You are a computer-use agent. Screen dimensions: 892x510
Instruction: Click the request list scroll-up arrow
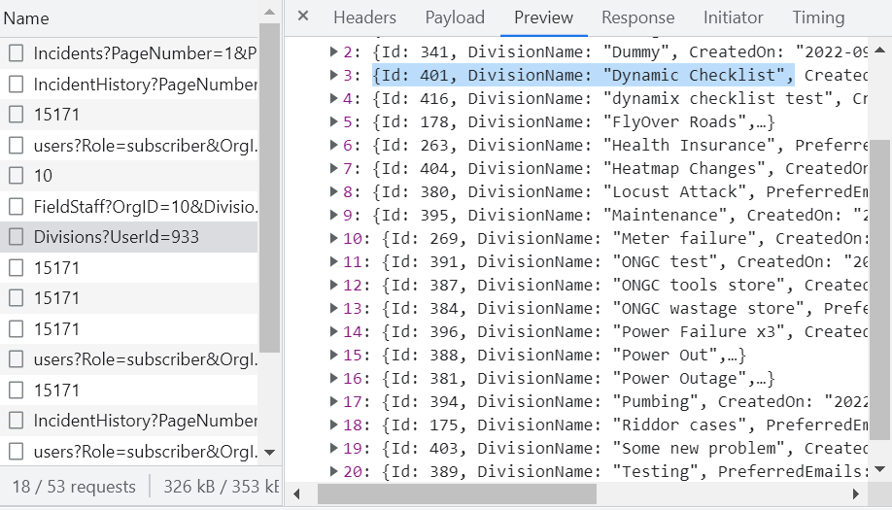[269, 12]
